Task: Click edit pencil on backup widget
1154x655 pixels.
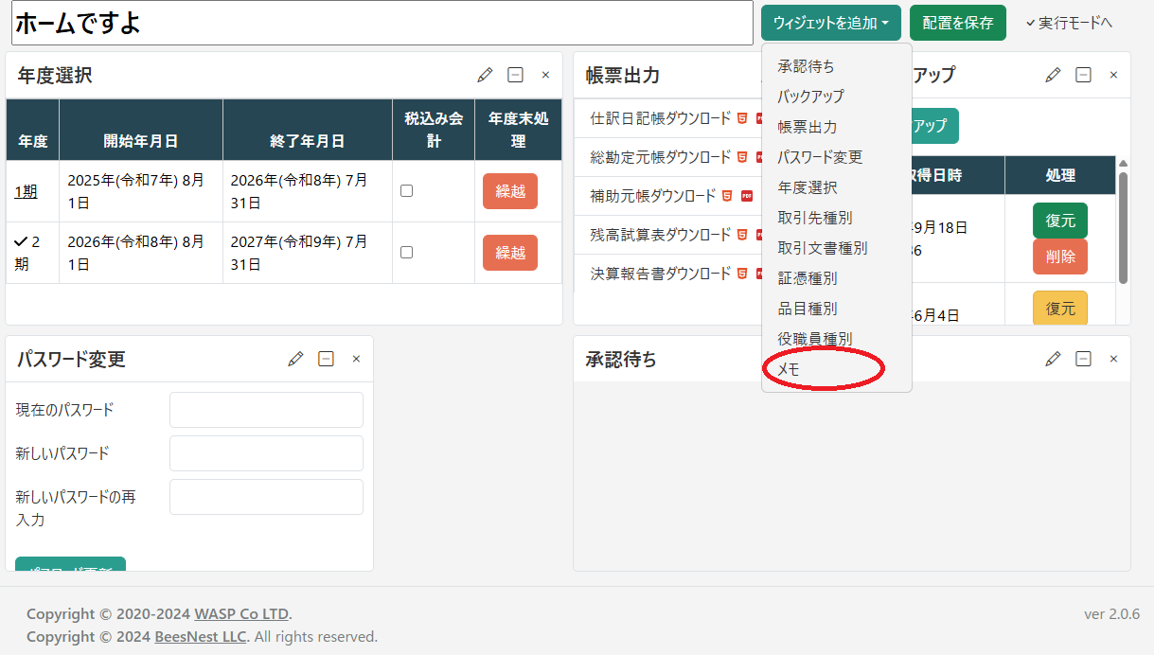Action: 1053,75
